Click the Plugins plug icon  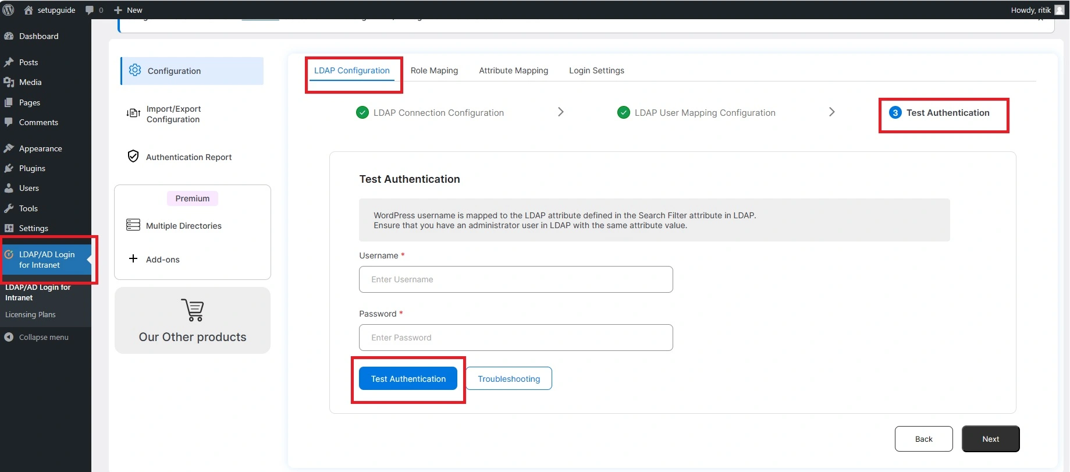(x=9, y=168)
